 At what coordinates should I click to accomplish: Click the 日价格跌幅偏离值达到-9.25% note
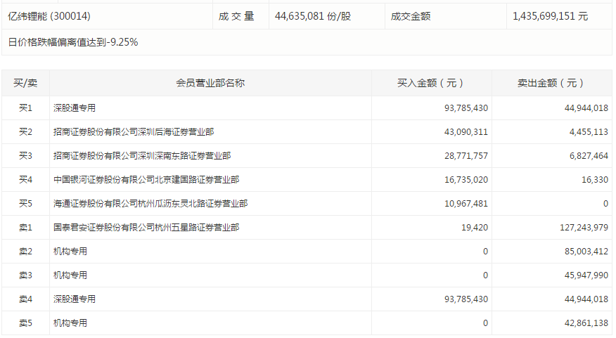point(73,42)
